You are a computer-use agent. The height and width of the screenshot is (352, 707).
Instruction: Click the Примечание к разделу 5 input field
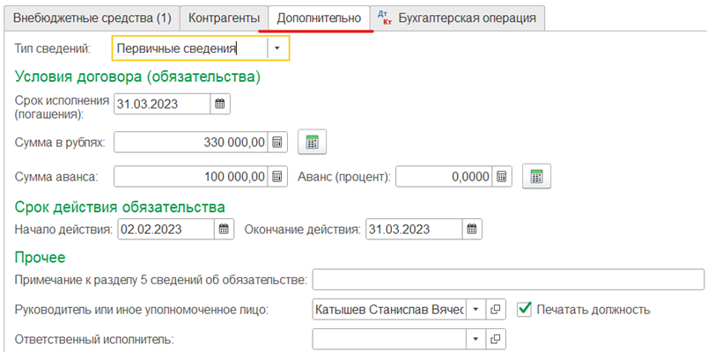[508, 280]
